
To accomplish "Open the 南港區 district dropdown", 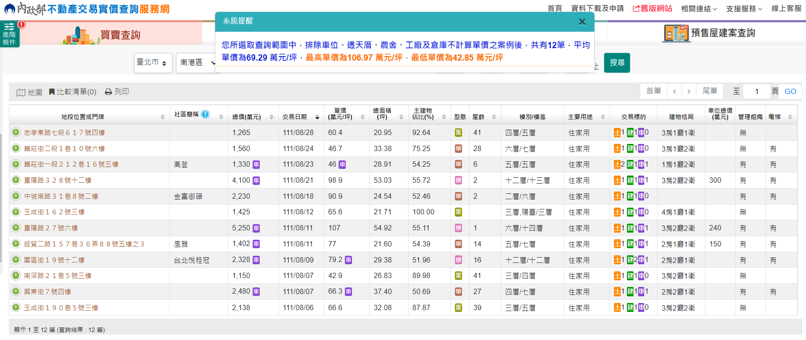I will pyautogui.click(x=197, y=63).
